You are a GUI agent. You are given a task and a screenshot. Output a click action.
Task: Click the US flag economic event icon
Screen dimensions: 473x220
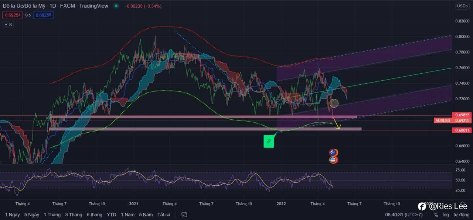coord(333,160)
